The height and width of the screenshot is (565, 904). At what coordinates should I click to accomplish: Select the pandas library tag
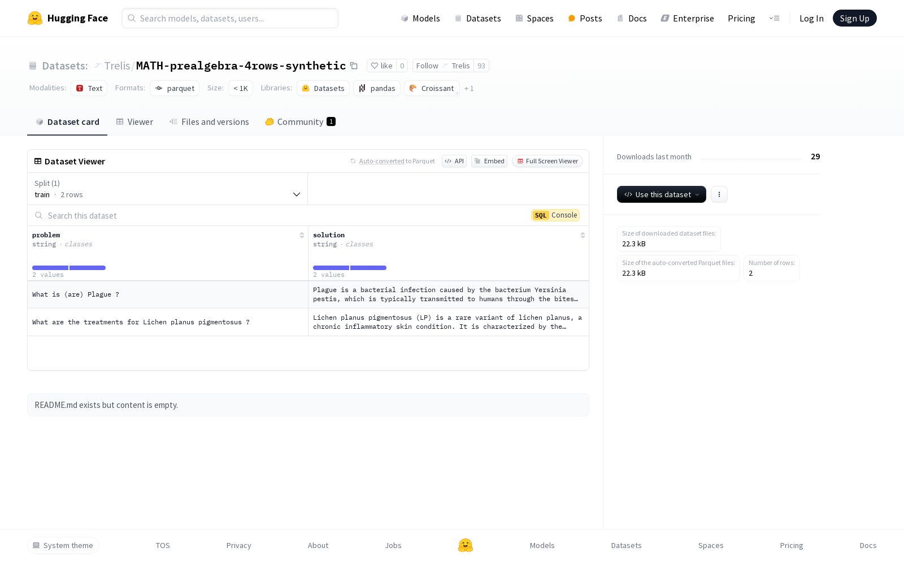377,88
